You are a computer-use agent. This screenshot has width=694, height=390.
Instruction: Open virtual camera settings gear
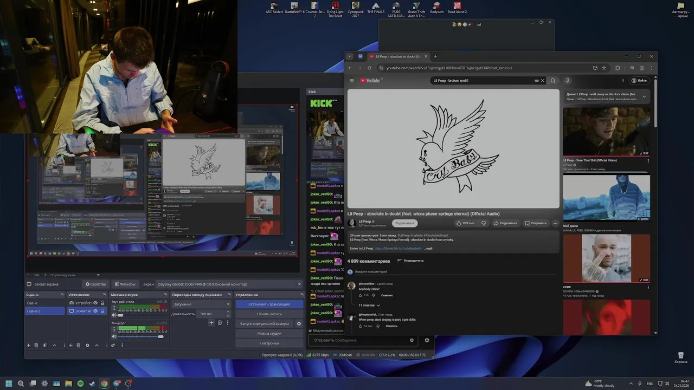[x=299, y=323]
